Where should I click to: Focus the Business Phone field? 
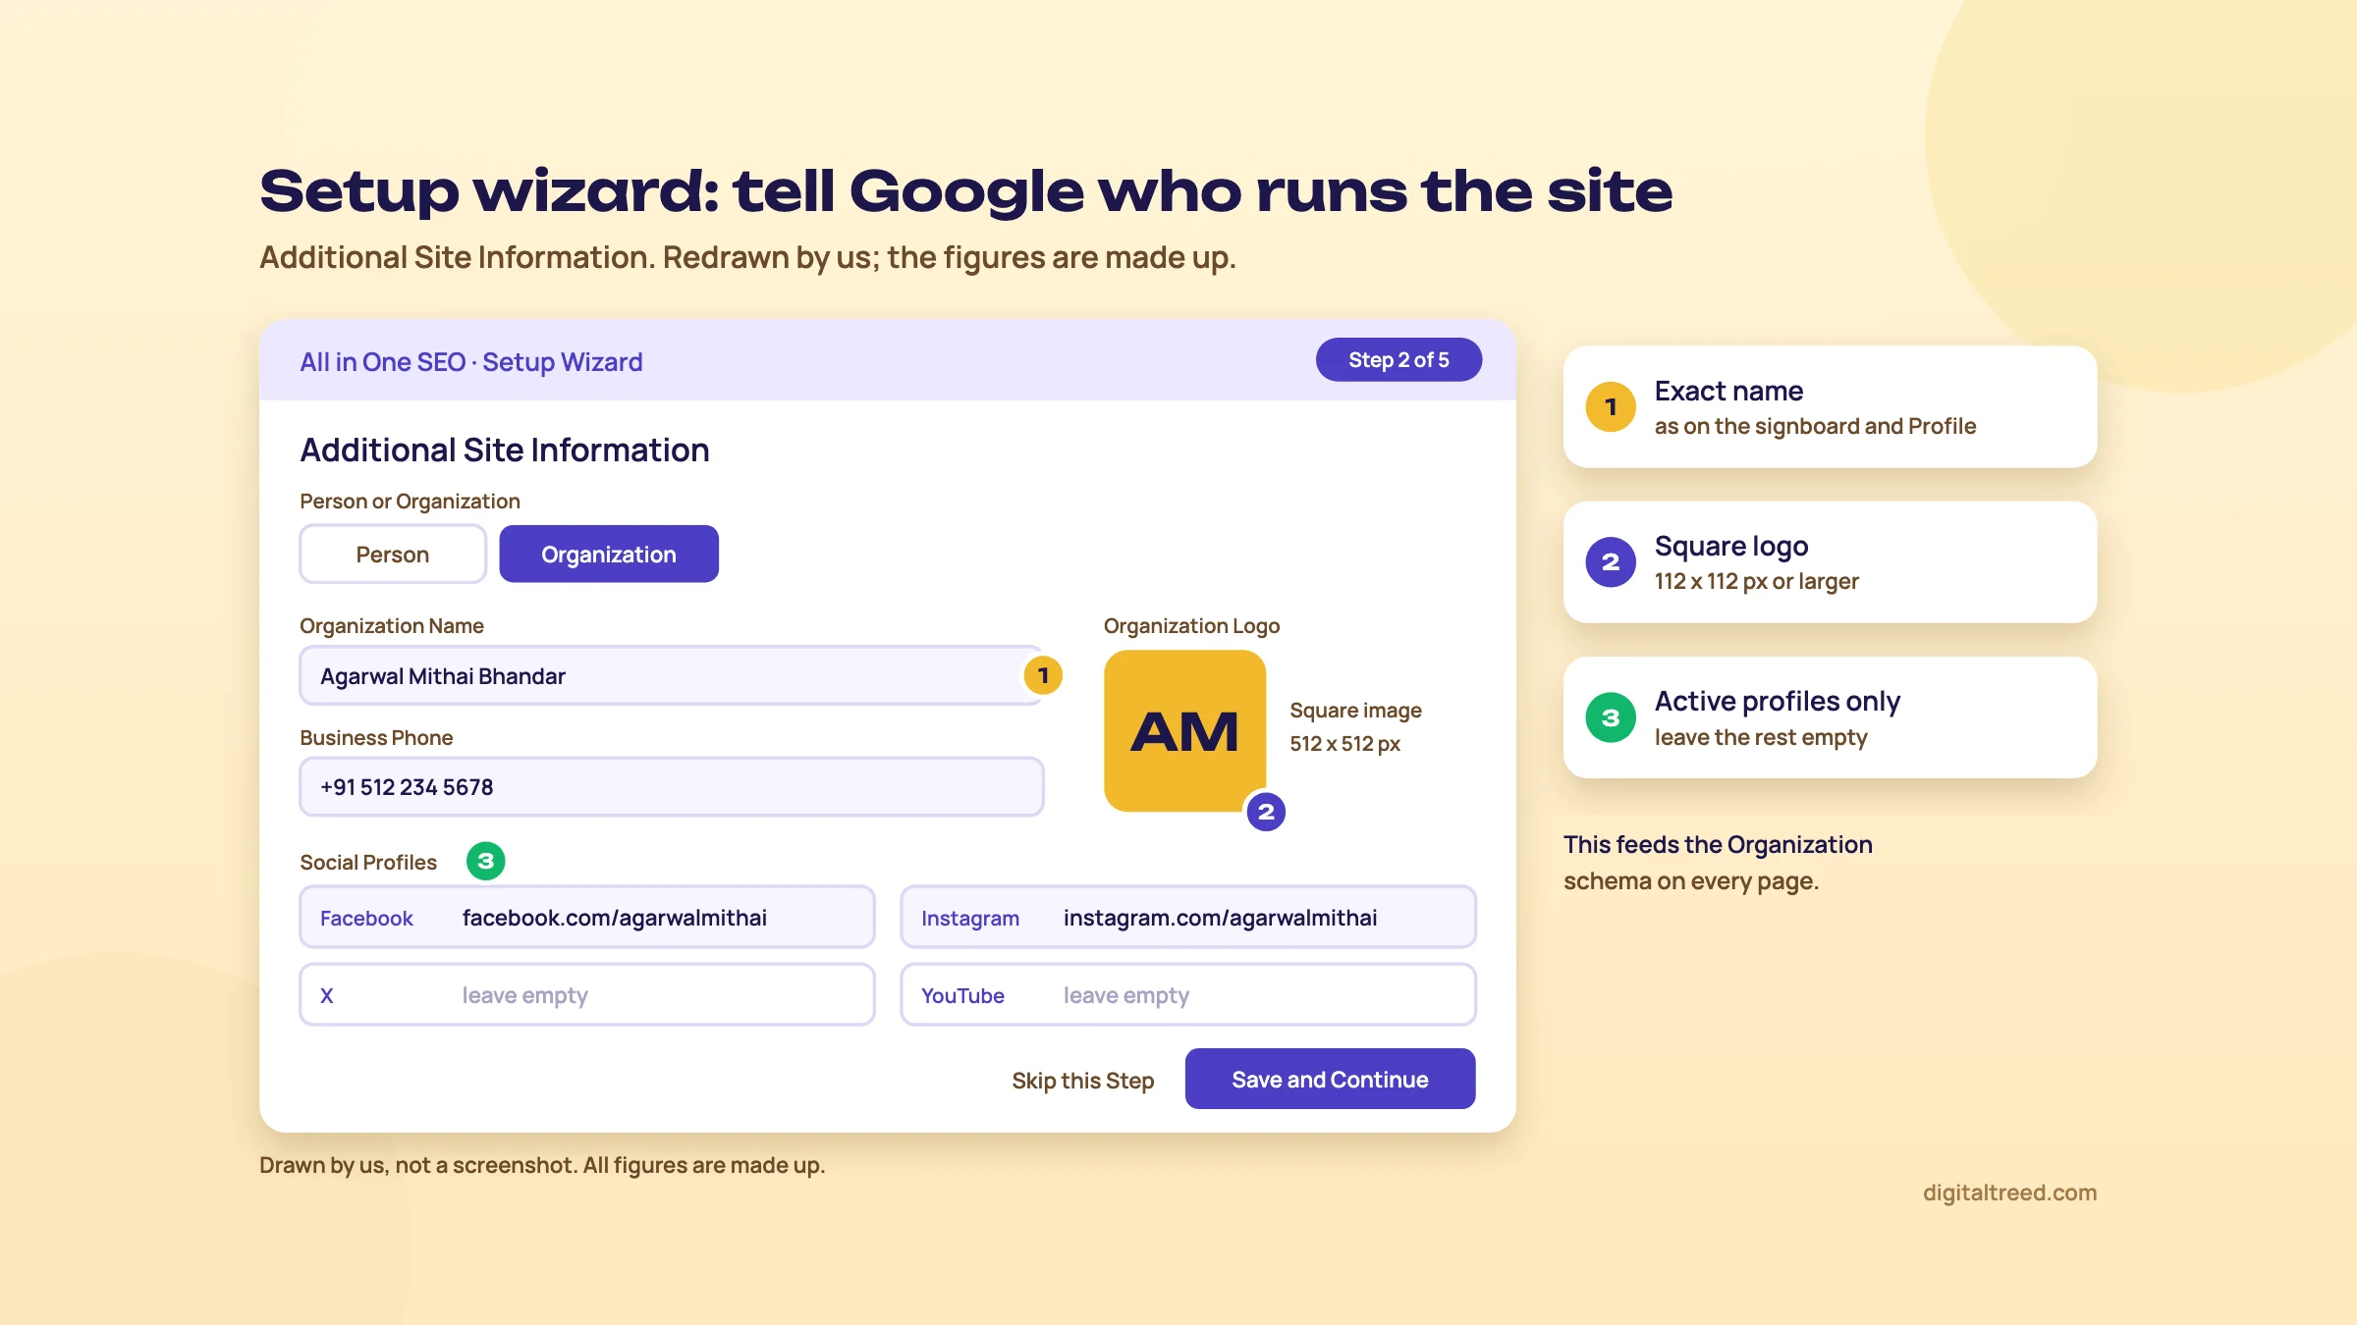pos(672,786)
